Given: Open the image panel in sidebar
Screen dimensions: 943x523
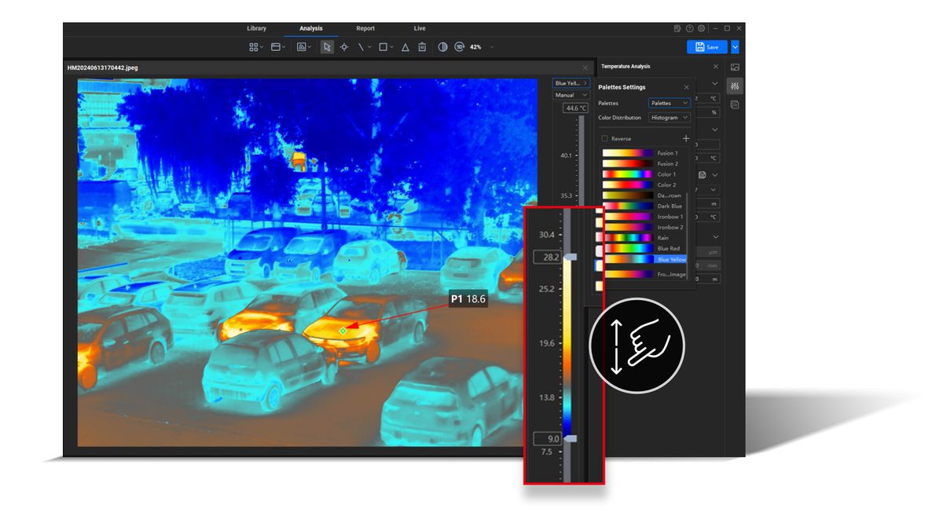Looking at the screenshot, I should click(x=735, y=68).
